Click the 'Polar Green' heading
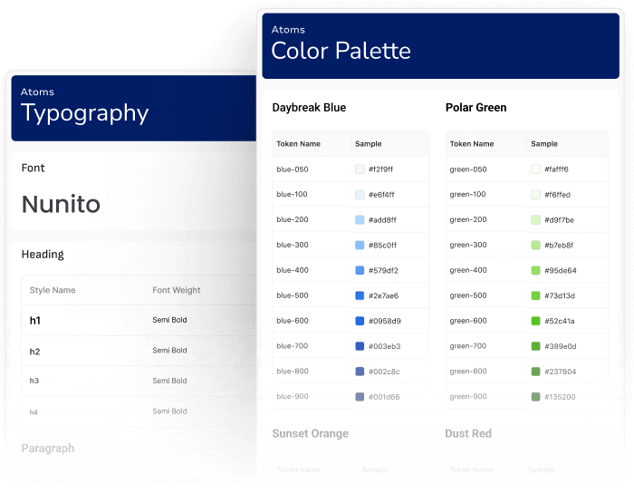634x493 pixels. pos(475,108)
